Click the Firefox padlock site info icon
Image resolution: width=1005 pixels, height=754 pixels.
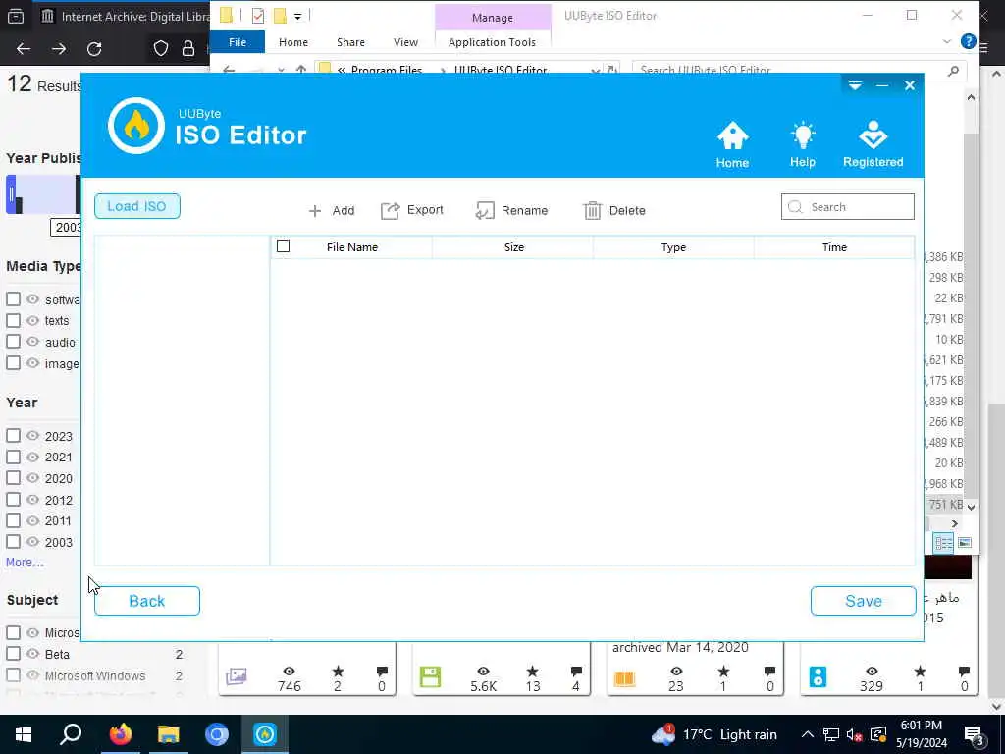[188, 49]
